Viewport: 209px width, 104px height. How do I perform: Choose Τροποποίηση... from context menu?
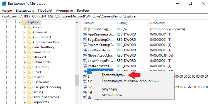113,75
